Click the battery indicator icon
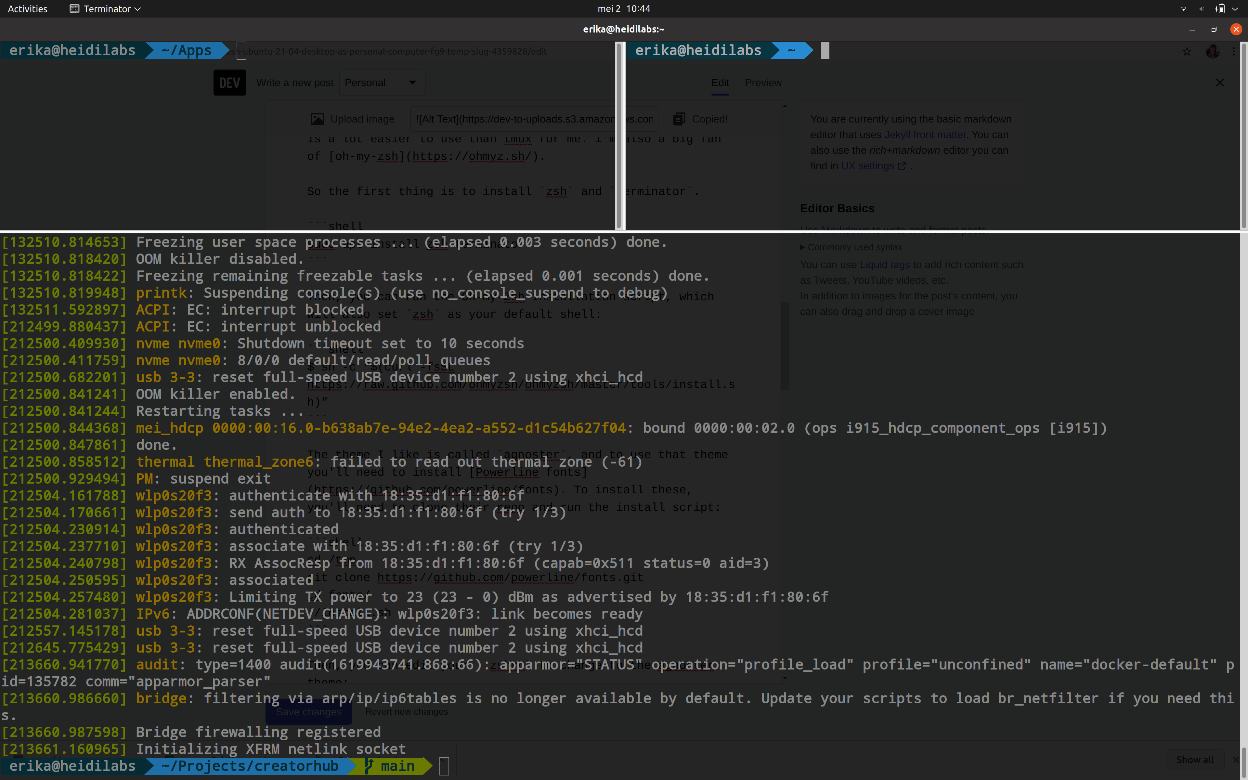The height and width of the screenshot is (780, 1248). pyautogui.click(x=1220, y=9)
